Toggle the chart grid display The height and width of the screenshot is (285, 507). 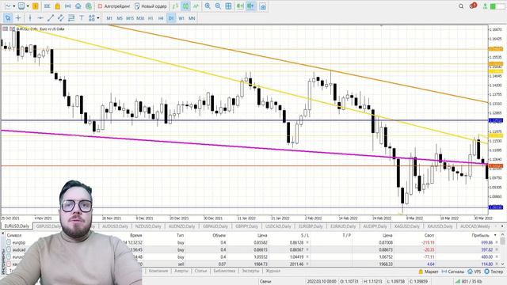pyautogui.click(x=228, y=6)
